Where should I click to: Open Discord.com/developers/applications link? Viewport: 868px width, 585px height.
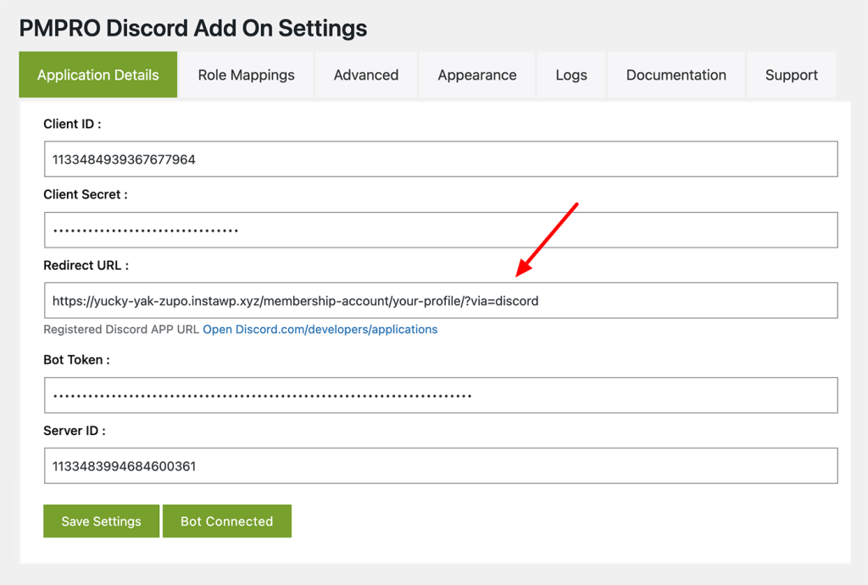coord(320,329)
